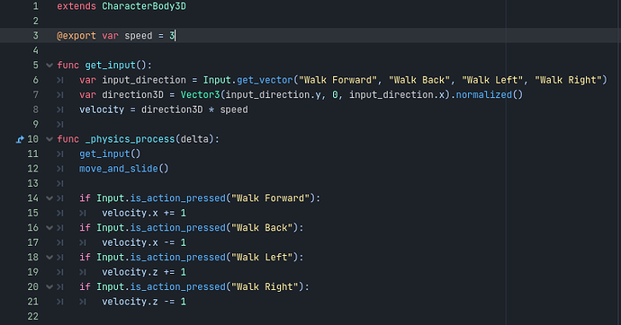Collapse the get_input function fold arrow

pyautogui.click(x=49, y=66)
